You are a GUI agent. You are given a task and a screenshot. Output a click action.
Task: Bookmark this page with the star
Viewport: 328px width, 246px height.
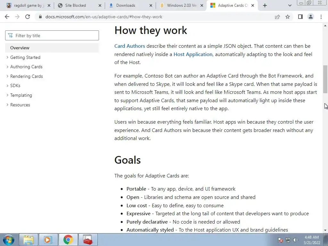(x=288, y=17)
